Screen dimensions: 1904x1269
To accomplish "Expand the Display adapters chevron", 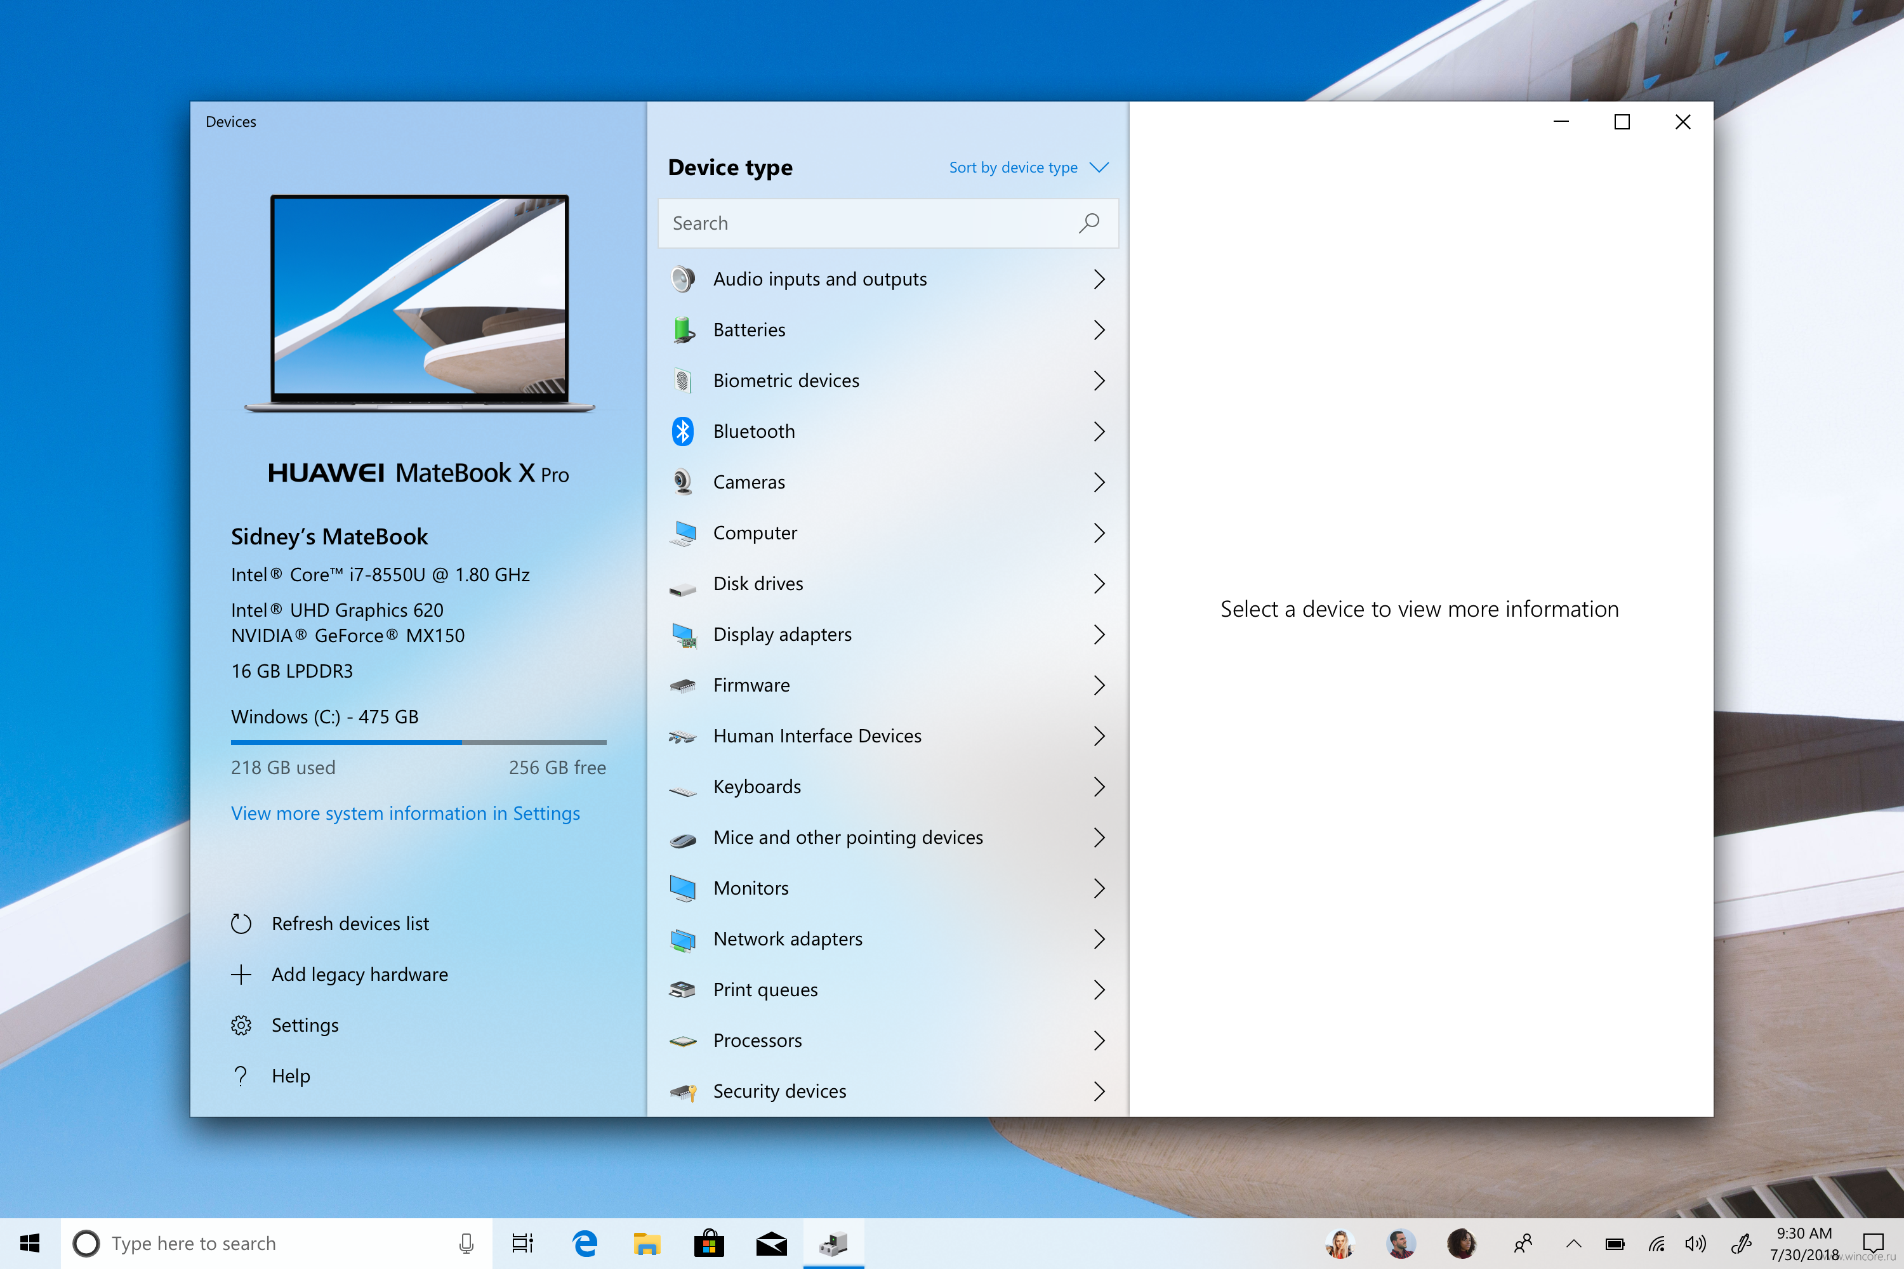I will click(x=1099, y=634).
